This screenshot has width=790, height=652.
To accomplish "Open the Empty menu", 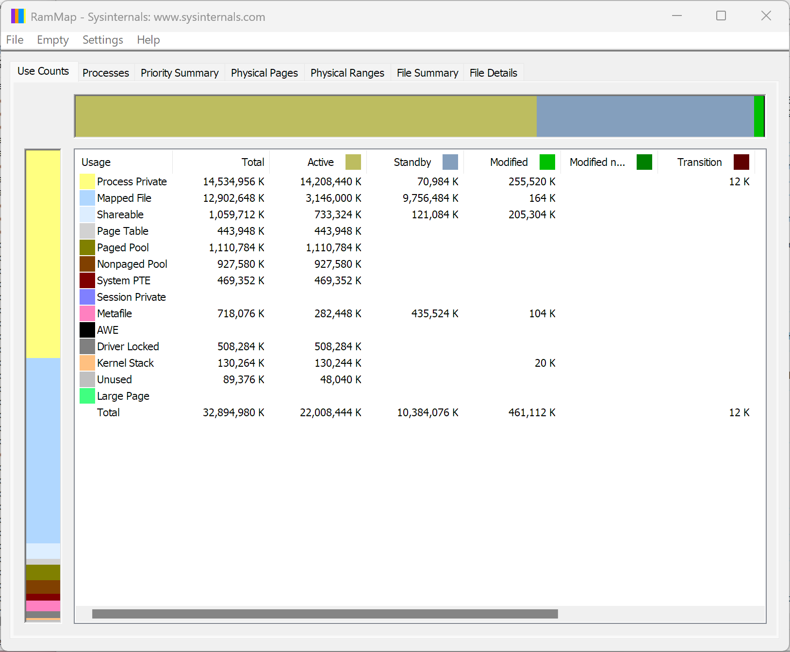I will (53, 40).
